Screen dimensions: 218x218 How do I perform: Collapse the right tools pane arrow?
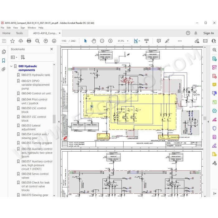(x=208, y=122)
